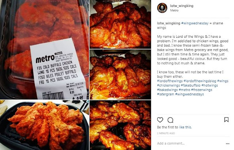Open the lotw_wingking username in the header

(x=182, y=6)
